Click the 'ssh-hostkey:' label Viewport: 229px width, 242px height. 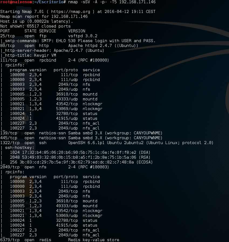(x=19, y=148)
